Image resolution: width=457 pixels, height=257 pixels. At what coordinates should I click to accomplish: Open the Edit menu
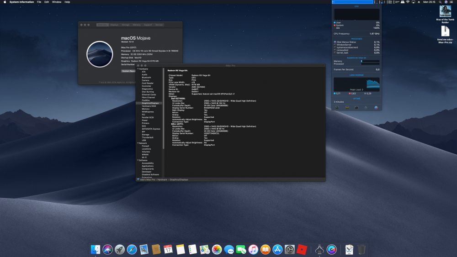point(47,2)
